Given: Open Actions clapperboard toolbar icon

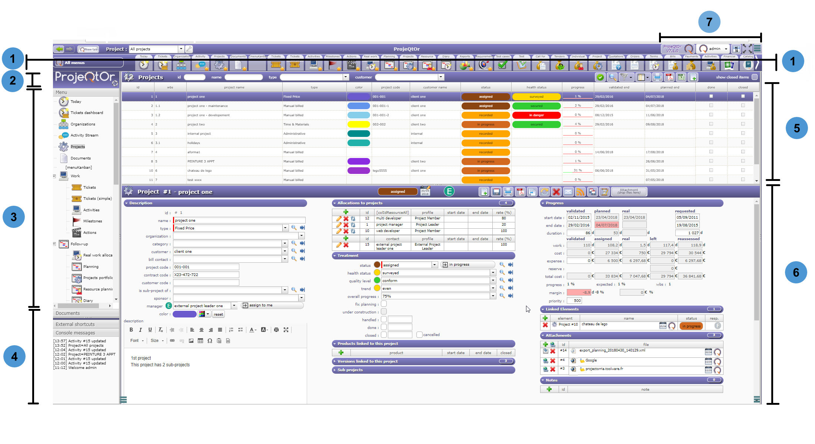Looking at the screenshot, I should click(x=352, y=65).
